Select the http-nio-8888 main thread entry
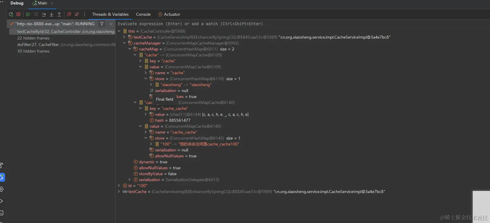Image resolution: width=490 pixels, height=223 pixels. coord(55,24)
